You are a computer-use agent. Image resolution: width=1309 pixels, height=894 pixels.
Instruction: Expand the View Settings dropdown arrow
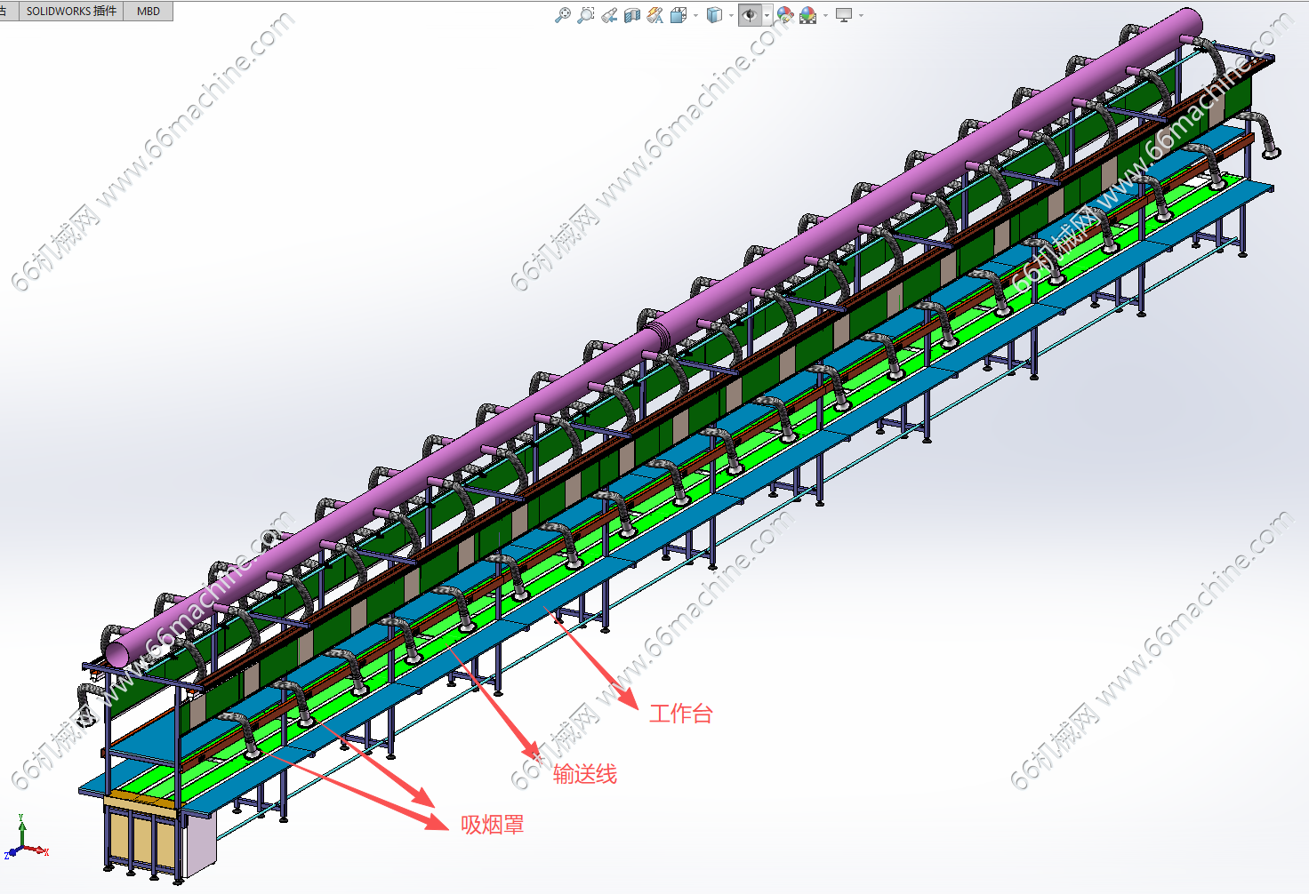[x=861, y=15]
